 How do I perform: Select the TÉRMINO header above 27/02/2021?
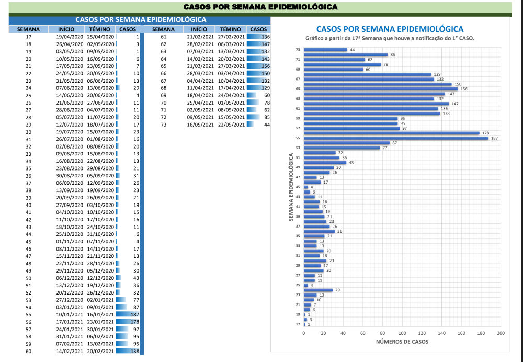pyautogui.click(x=231, y=29)
